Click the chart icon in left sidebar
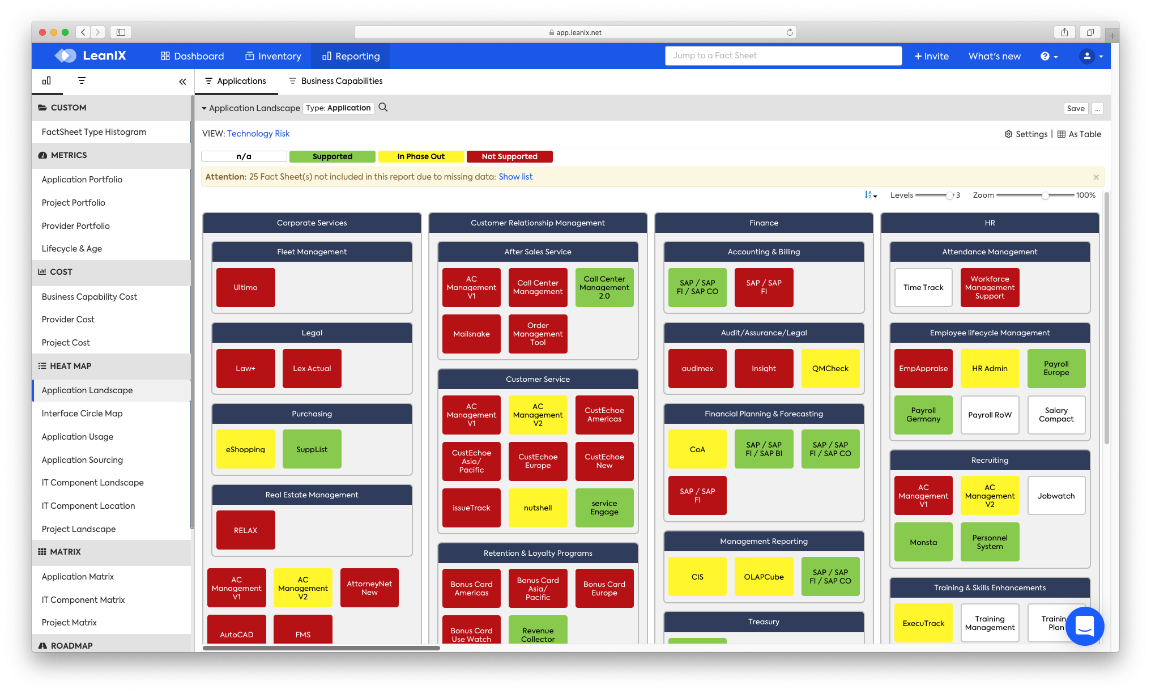The image size is (1151, 694). 46,81
